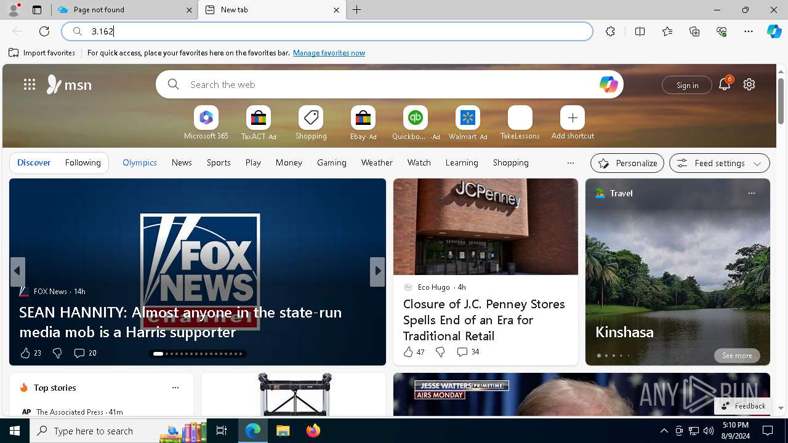Select the Following tab

click(83, 162)
